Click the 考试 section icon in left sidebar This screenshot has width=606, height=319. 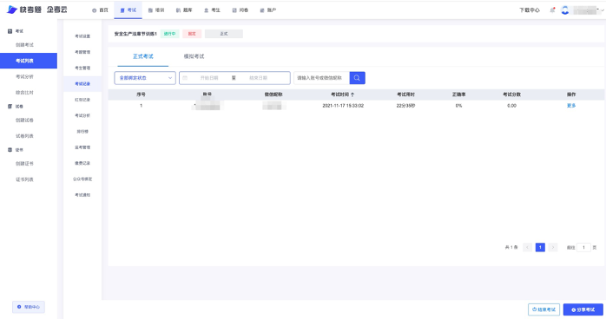(x=10, y=31)
